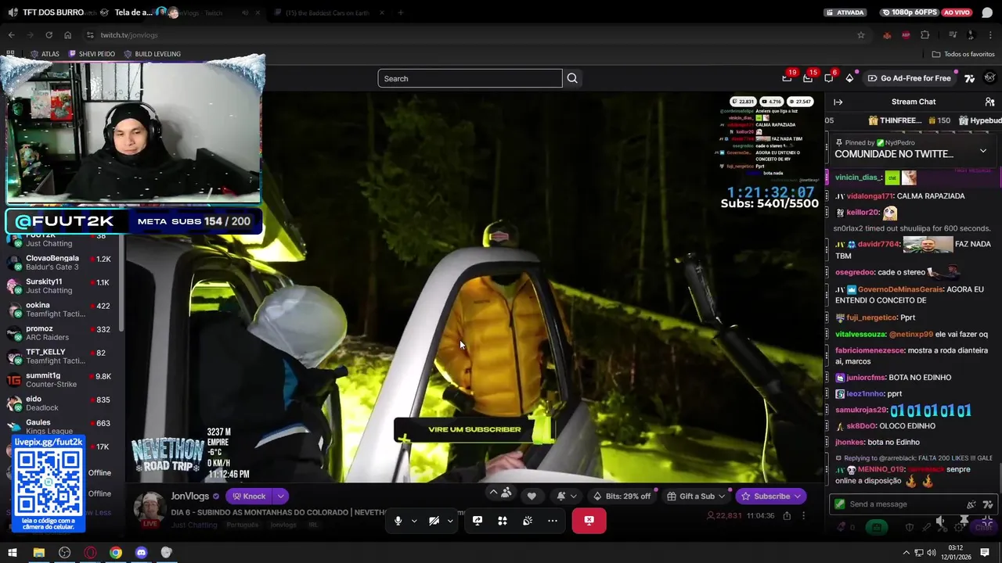Click the red stop sharing button
Image resolution: width=1002 pixels, height=563 pixels.
[589, 521]
